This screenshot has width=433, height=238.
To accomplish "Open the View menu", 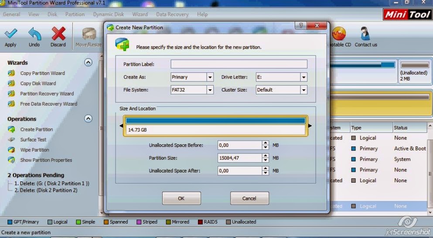I will coord(34,14).
